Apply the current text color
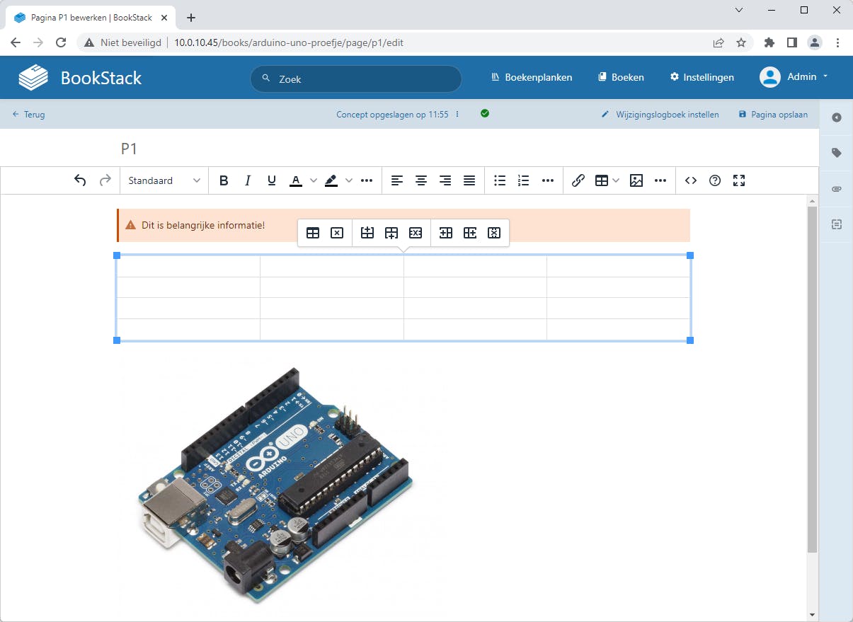The height and width of the screenshot is (622, 853). (297, 180)
